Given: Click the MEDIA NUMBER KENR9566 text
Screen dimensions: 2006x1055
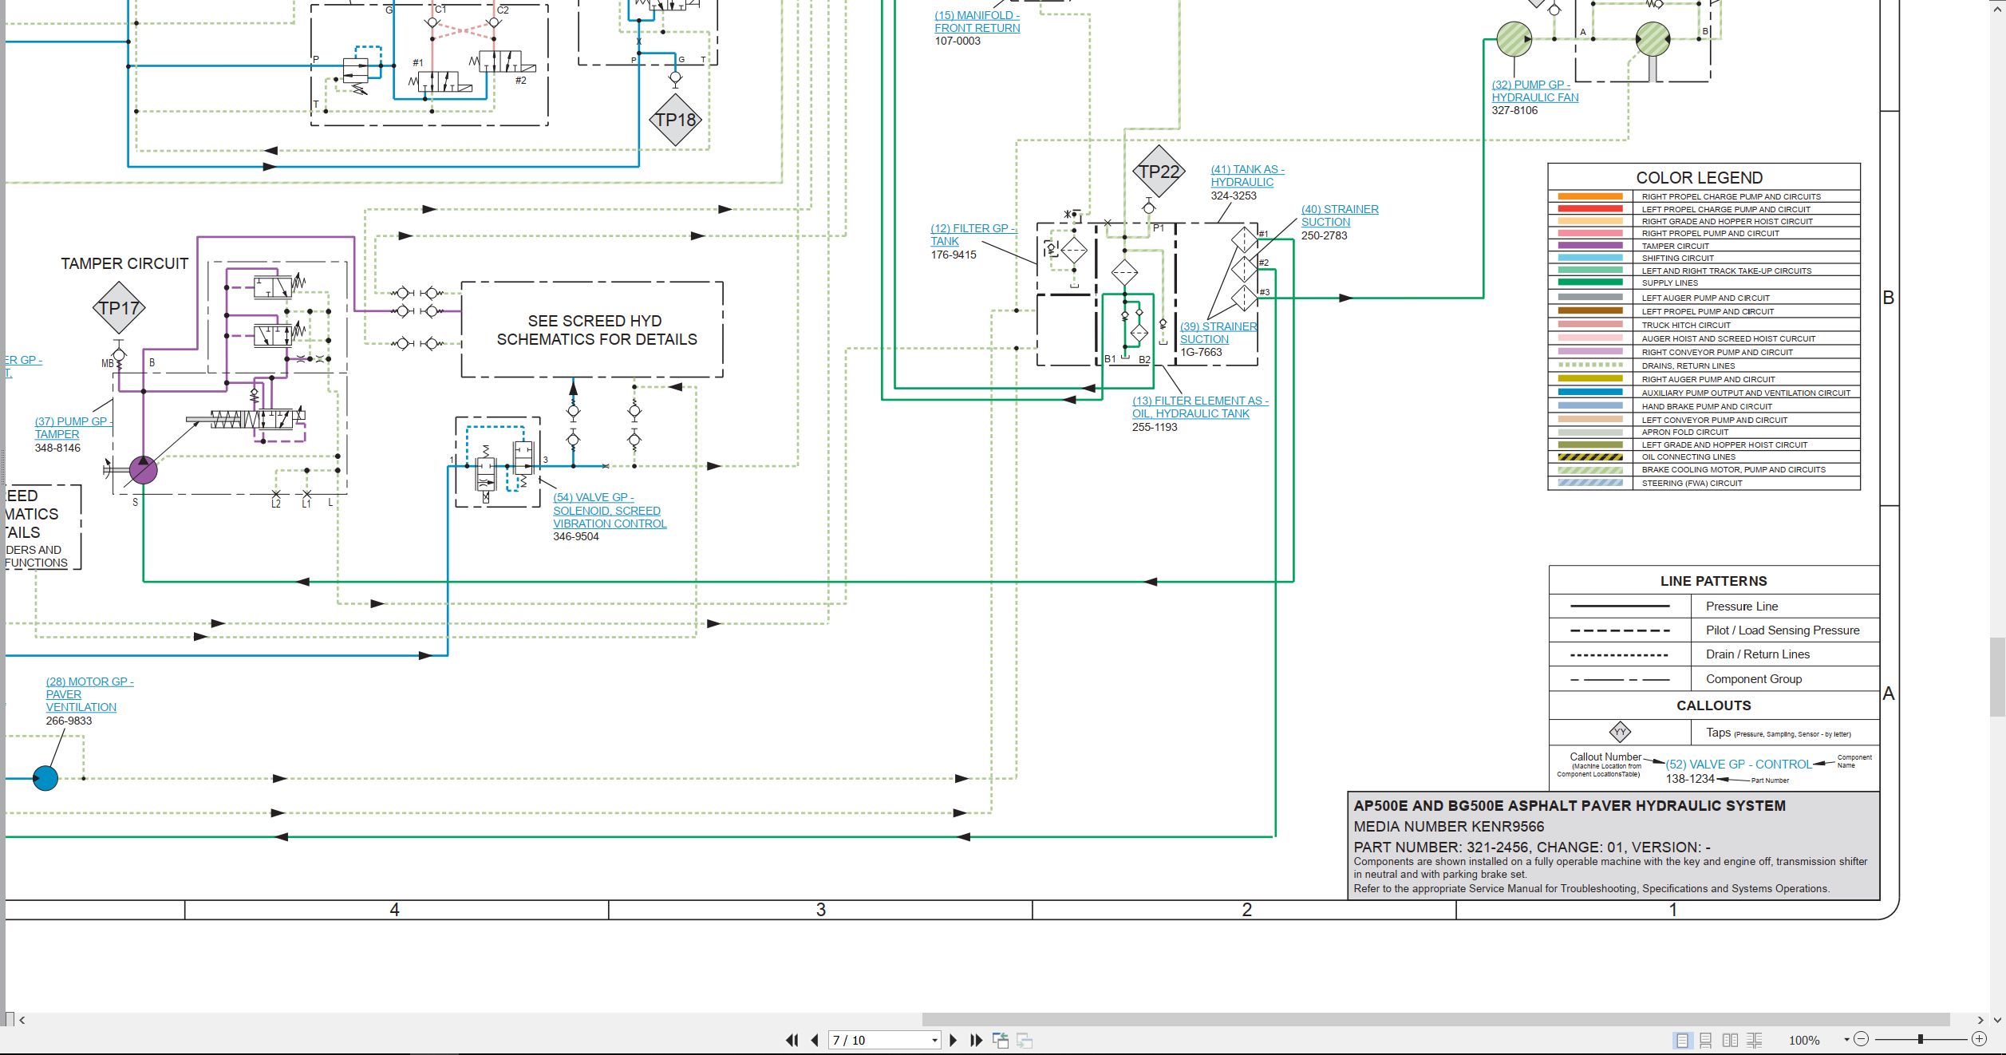Looking at the screenshot, I should tap(1448, 827).
